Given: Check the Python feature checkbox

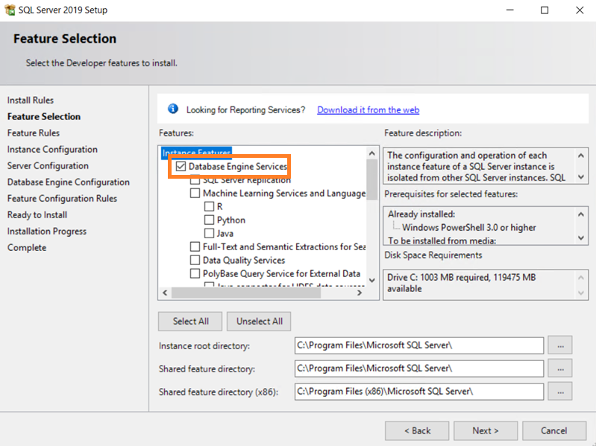Looking at the screenshot, I should click(x=209, y=220).
